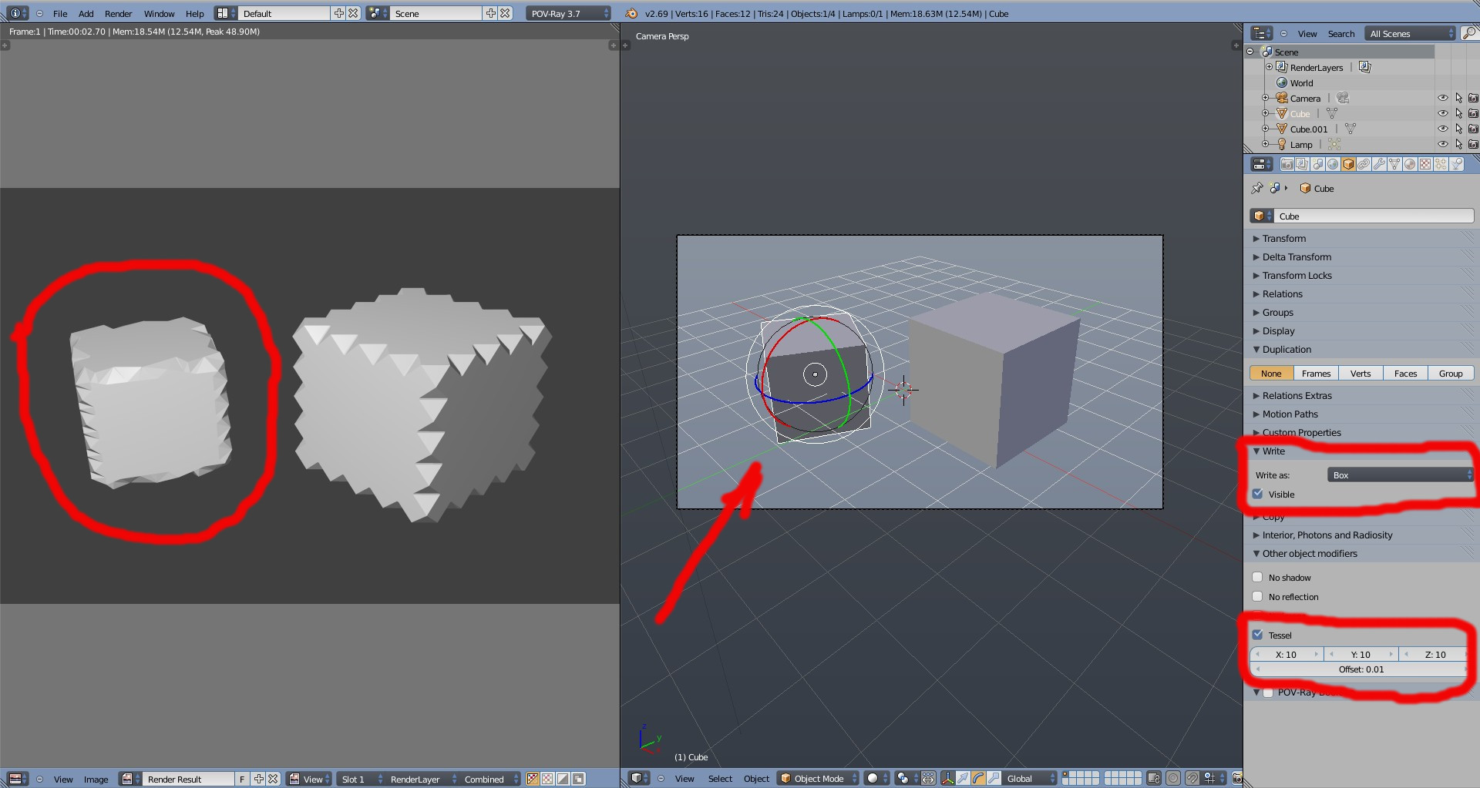Image resolution: width=1480 pixels, height=788 pixels.
Task: Open the Write as Box dropdown
Action: click(x=1399, y=475)
